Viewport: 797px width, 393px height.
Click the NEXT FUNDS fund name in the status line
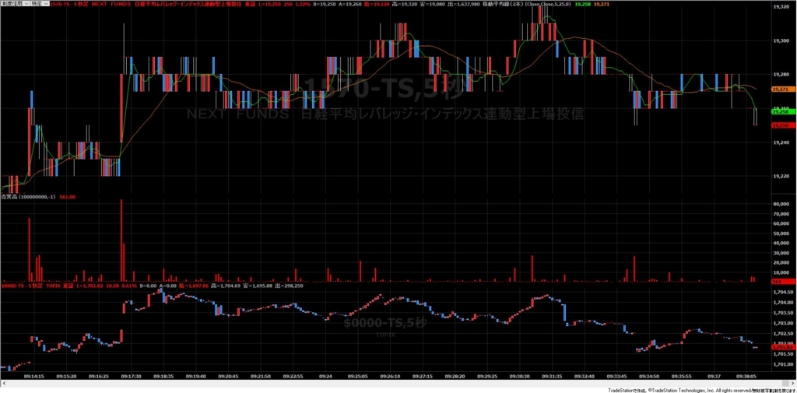[111, 4]
